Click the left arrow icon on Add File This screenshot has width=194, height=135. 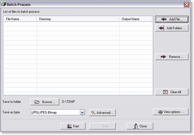pos(164,19)
